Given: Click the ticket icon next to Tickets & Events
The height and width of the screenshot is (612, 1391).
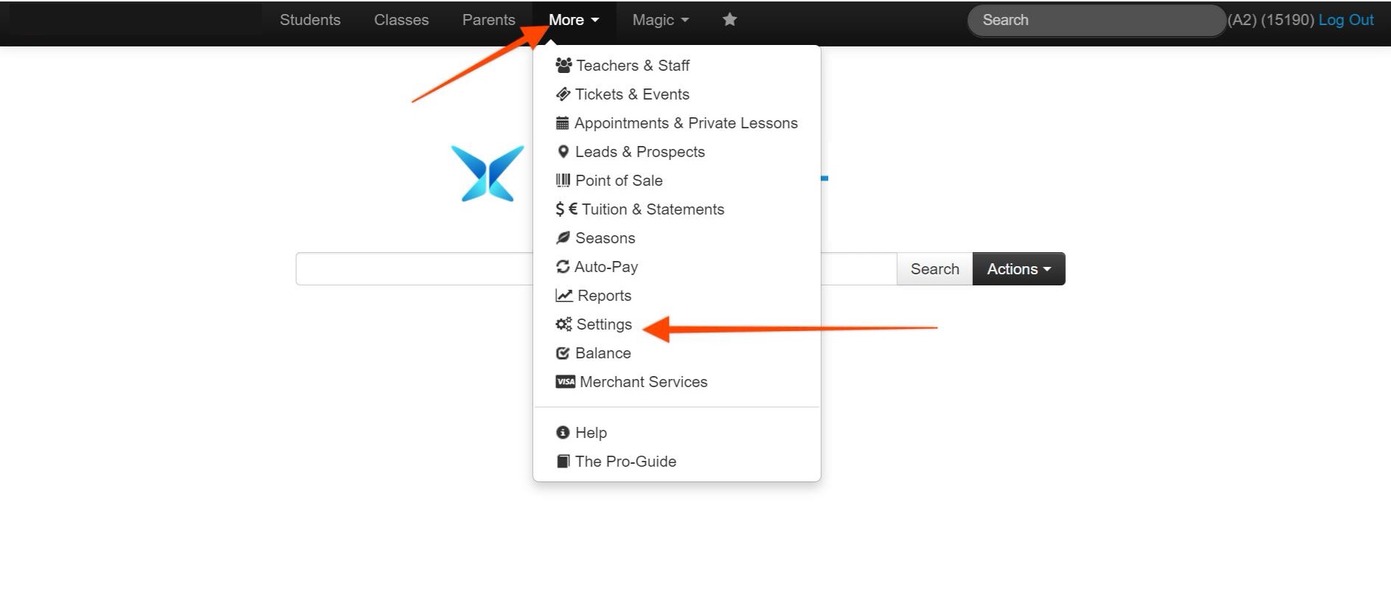Looking at the screenshot, I should pos(563,94).
